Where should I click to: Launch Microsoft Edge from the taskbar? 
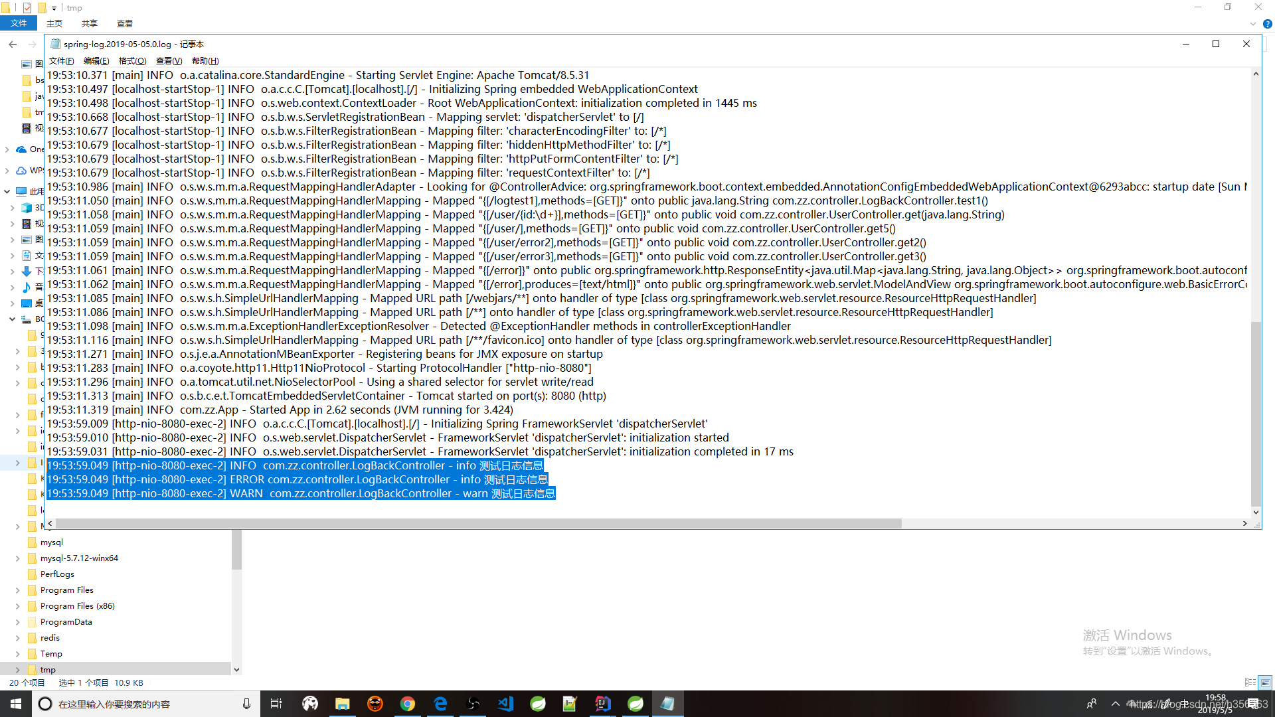[440, 704]
